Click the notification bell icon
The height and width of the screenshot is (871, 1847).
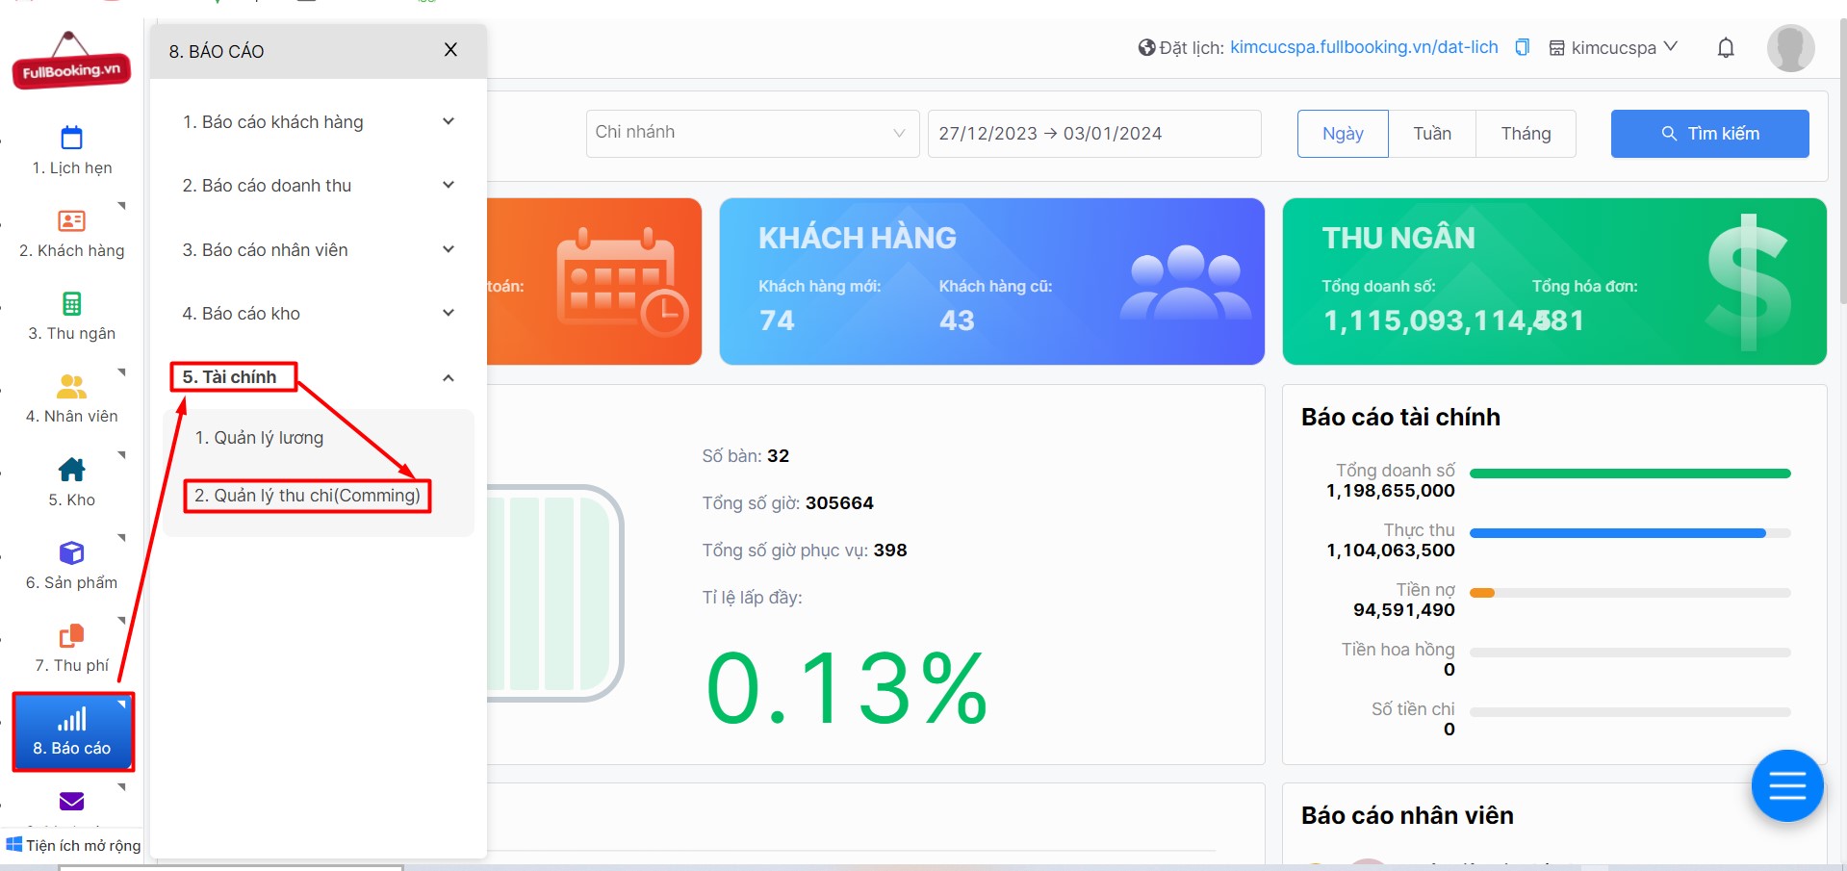click(x=1726, y=47)
